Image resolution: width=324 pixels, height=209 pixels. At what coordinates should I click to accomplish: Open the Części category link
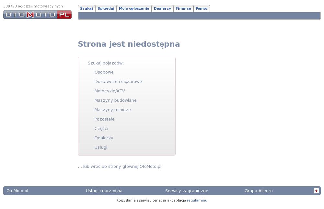click(101, 129)
